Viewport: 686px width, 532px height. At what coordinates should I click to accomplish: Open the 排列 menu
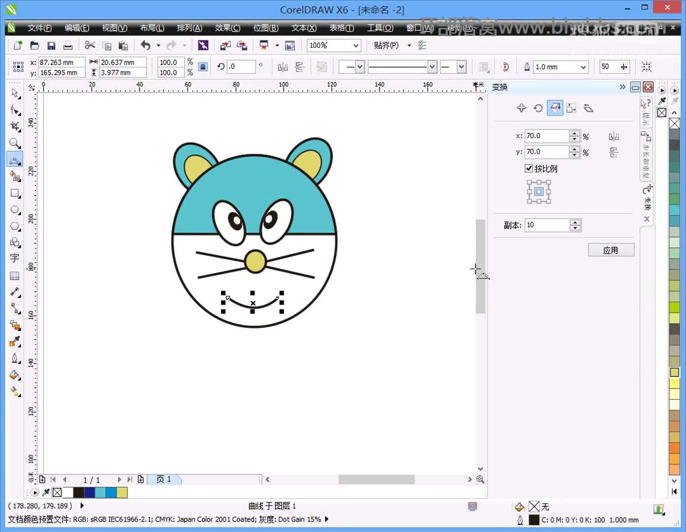pos(190,28)
